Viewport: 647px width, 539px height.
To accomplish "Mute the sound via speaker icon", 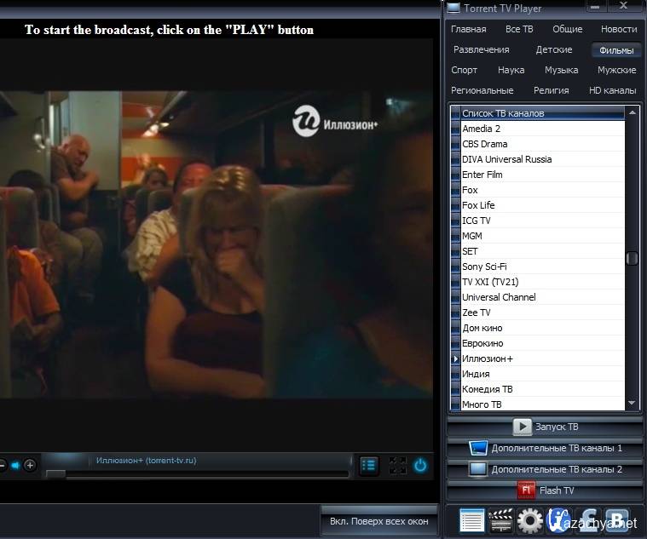I will coord(14,465).
